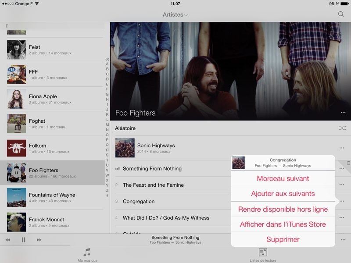Image resolution: width=351 pixels, height=263 pixels.
Task: Choose Morceau suivant from the popup
Action: tap(283, 178)
